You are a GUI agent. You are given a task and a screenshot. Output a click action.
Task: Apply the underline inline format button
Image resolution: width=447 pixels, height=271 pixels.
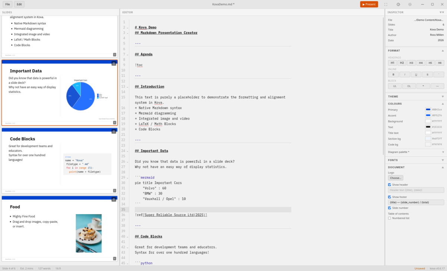(416, 74)
